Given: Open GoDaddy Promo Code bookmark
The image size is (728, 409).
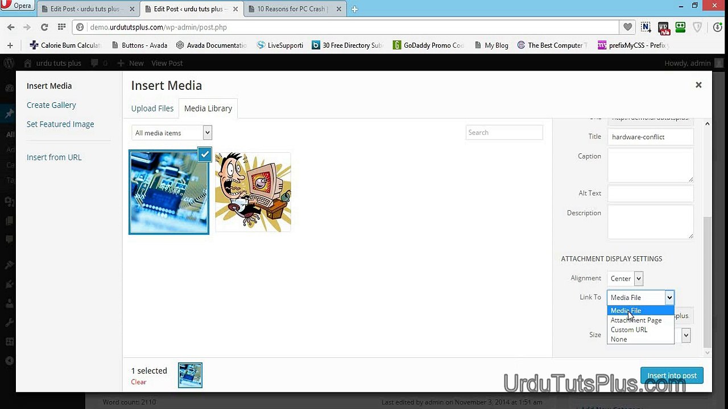Looking at the screenshot, I should tap(428, 45).
